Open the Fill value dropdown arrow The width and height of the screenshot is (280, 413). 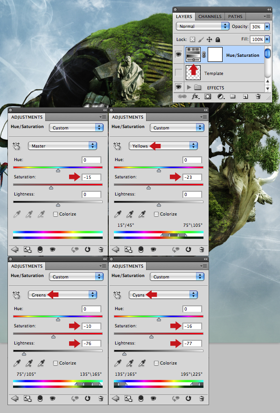click(267, 39)
